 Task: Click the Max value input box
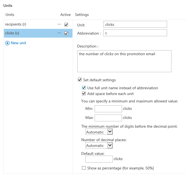(108, 118)
